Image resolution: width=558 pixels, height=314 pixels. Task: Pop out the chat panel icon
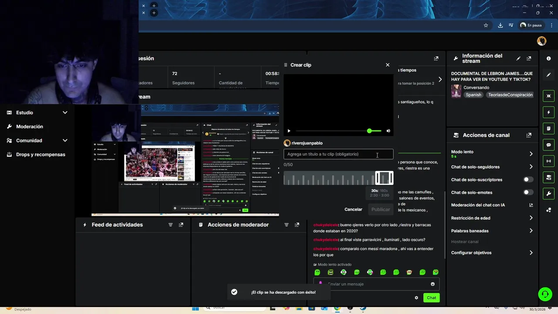[x=436, y=58]
